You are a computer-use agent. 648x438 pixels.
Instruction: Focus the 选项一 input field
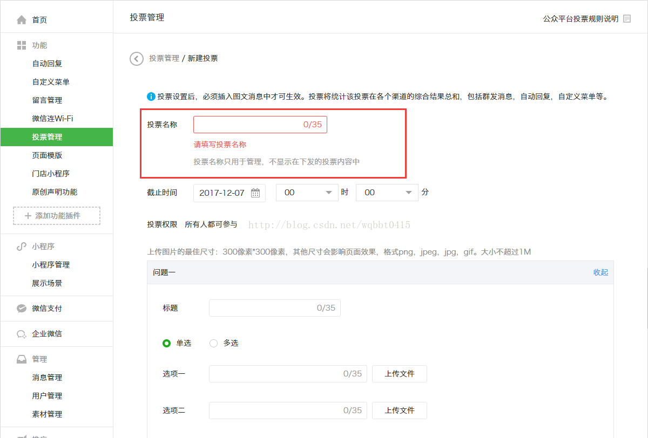tap(288, 374)
